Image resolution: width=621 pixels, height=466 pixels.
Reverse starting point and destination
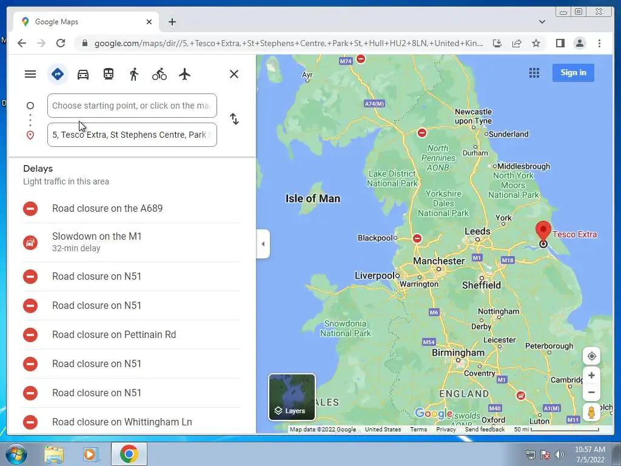(x=235, y=119)
